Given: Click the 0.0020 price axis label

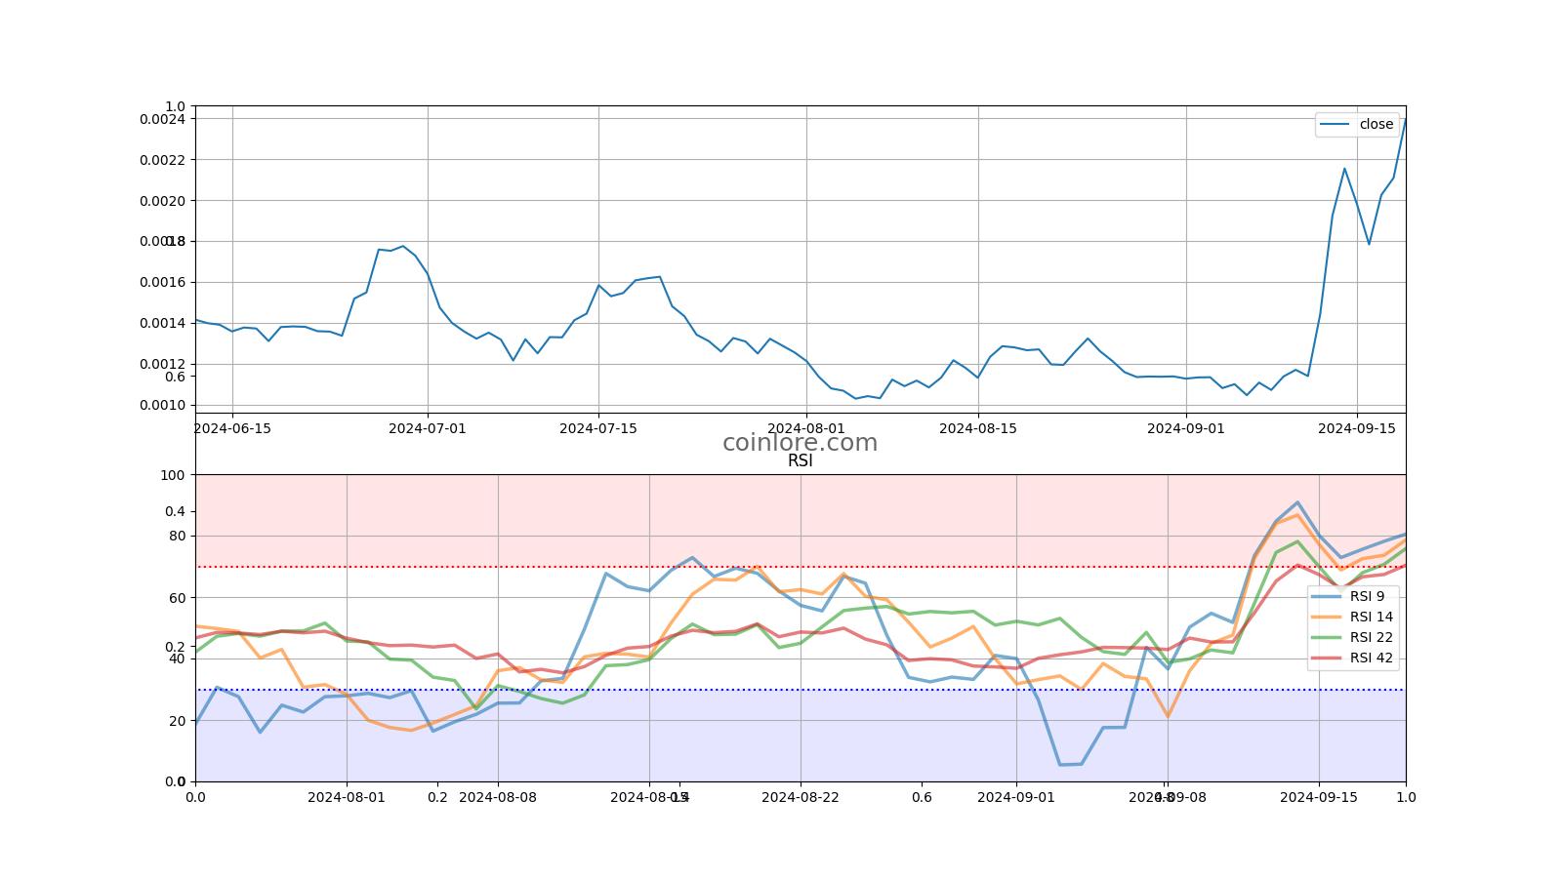Looking at the screenshot, I should tap(162, 201).
